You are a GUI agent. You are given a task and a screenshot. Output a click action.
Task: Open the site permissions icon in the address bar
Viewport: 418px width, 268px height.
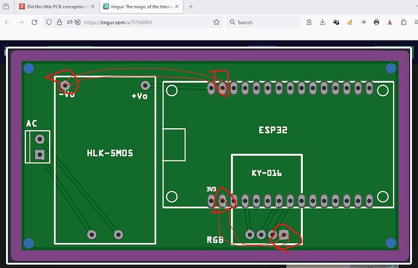pyautogui.click(x=70, y=22)
